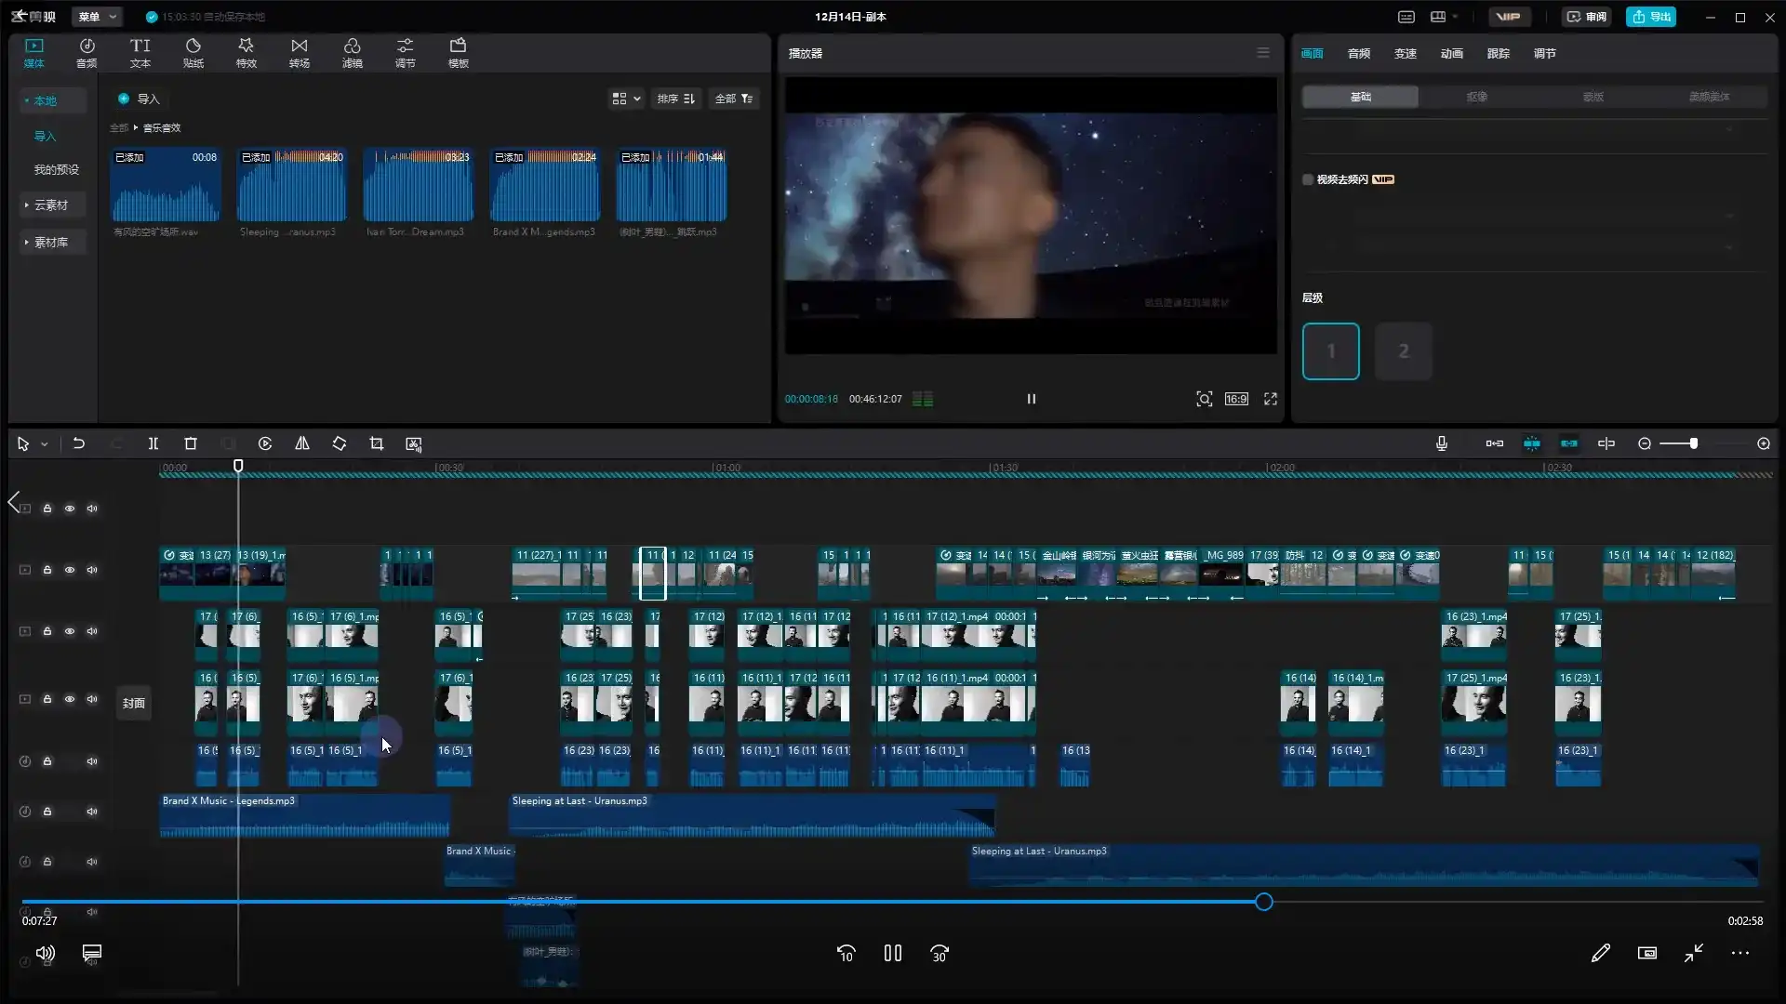Select the Sleeping Uranus.mp3 media thumbnail
Screen dimensions: 1786x1004
(291, 186)
